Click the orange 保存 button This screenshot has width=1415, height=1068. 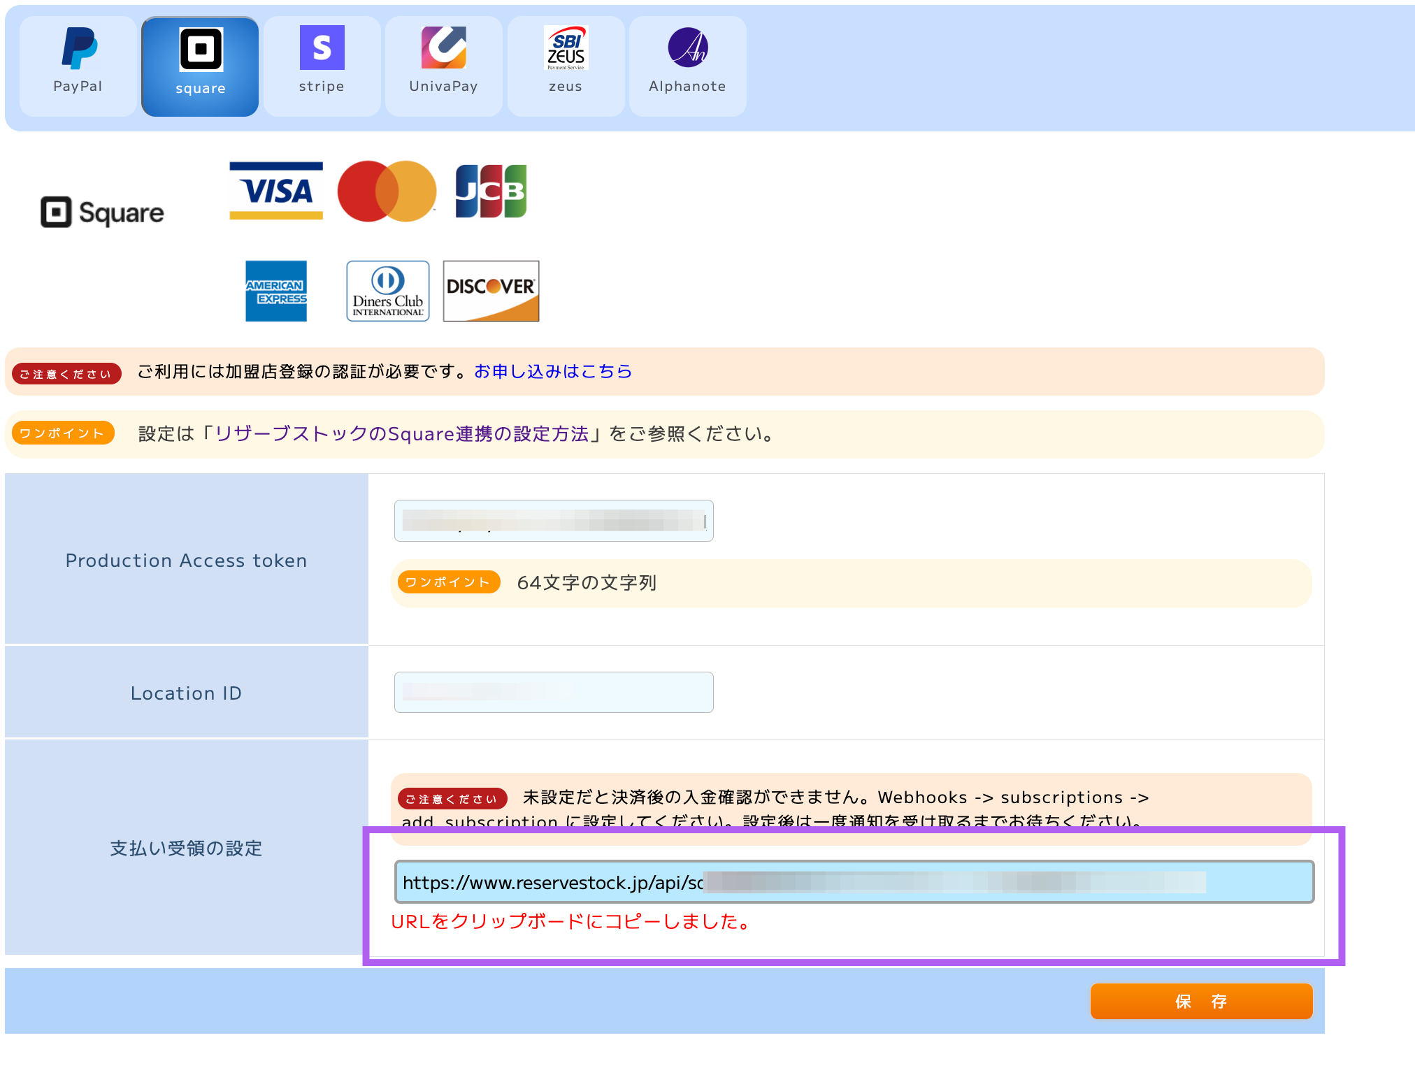pos(1201,1001)
